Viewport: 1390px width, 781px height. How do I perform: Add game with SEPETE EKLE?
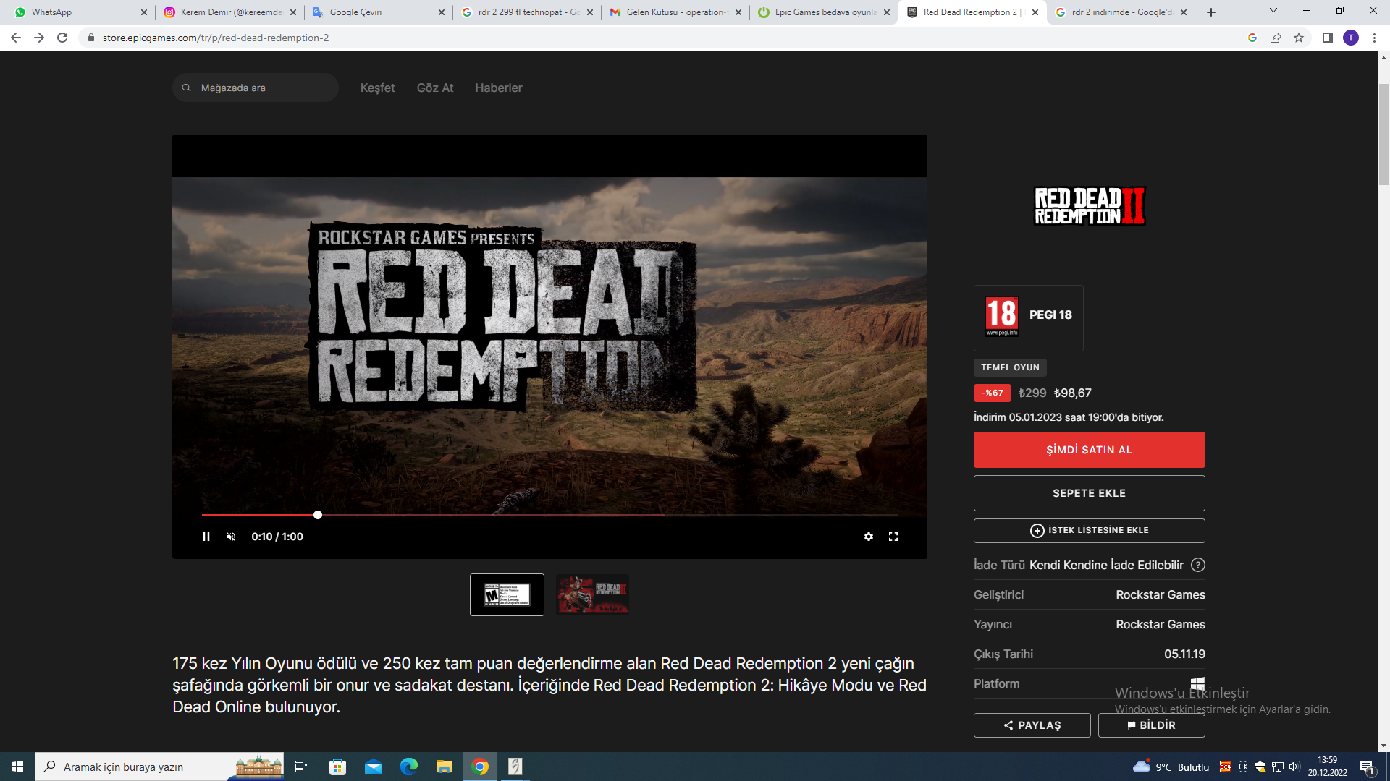click(x=1089, y=493)
